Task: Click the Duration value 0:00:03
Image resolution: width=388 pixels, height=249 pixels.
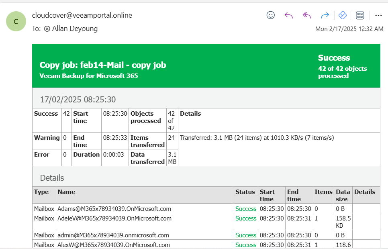Action: [x=113, y=155]
